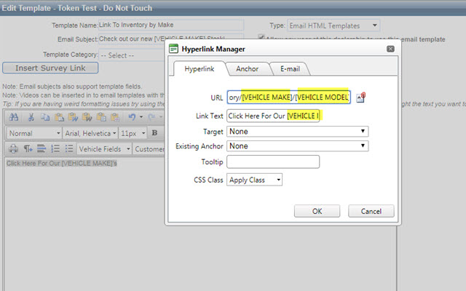Image resolution: width=466 pixels, height=291 pixels.
Task: Click the Copy icon in editor toolbar
Action: [45, 117]
